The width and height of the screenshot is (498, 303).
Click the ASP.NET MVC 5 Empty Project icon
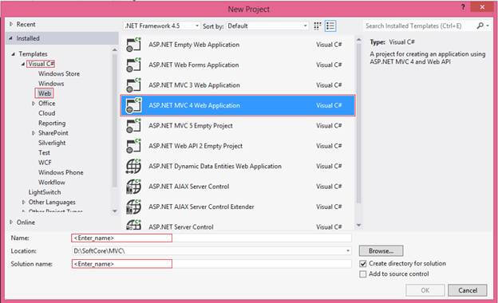(133, 126)
